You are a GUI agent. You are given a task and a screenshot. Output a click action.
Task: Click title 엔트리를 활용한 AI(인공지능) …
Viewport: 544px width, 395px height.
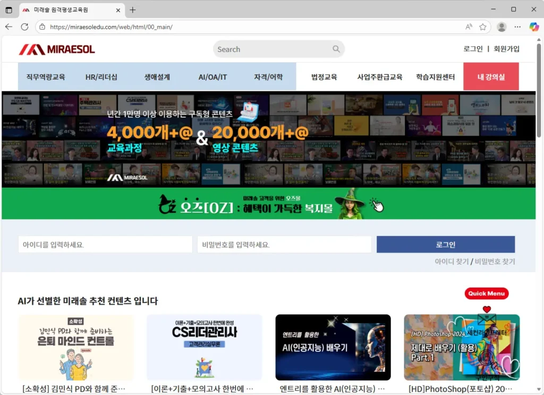(x=333, y=389)
